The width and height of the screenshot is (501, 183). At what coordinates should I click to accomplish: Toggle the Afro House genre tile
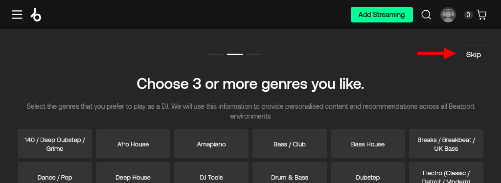pyautogui.click(x=133, y=143)
